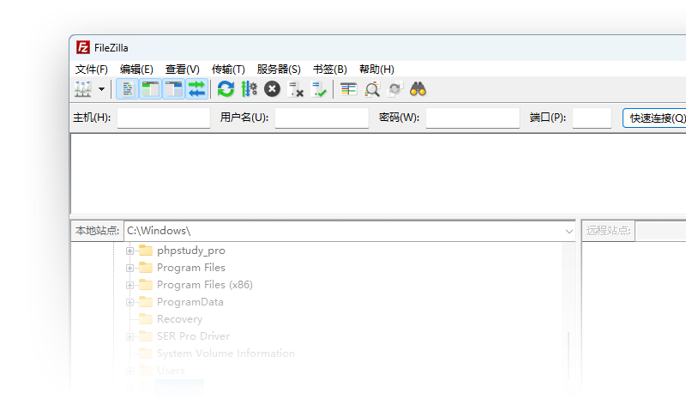The image size is (686, 399).
Task: Open the directory listing filters icon
Action: (349, 89)
